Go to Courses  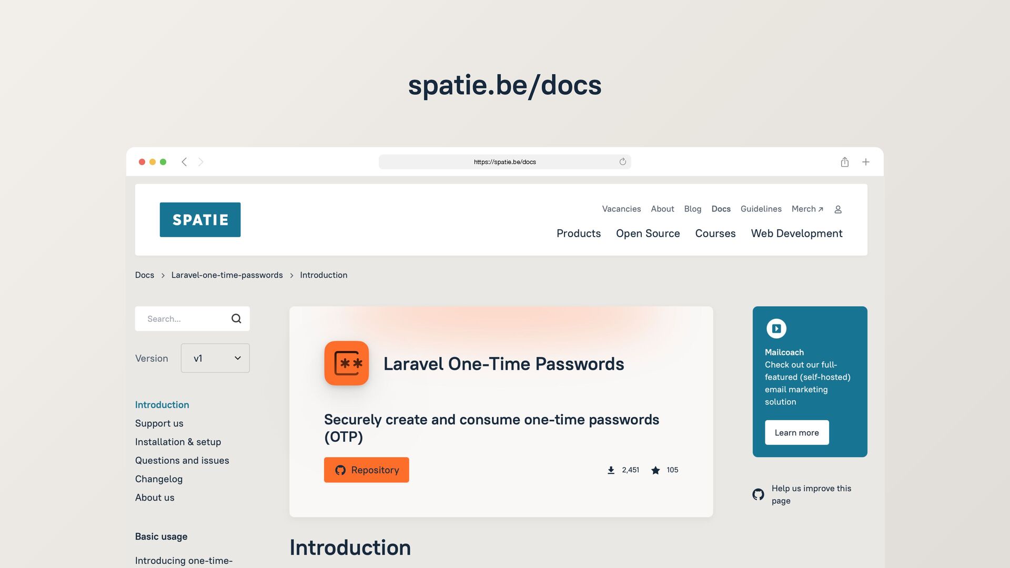[x=715, y=234]
